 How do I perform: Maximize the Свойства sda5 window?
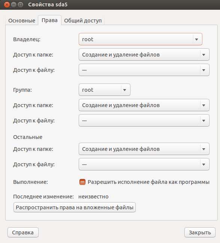(x=20, y=4)
